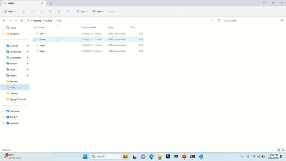This screenshot has width=286, height=161.
Task: Open the Wi-Fi network tray icon
Action: (254, 157)
